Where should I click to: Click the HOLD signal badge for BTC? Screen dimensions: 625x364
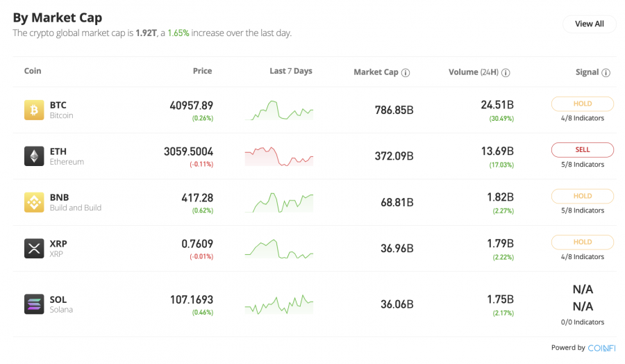pyautogui.click(x=583, y=104)
